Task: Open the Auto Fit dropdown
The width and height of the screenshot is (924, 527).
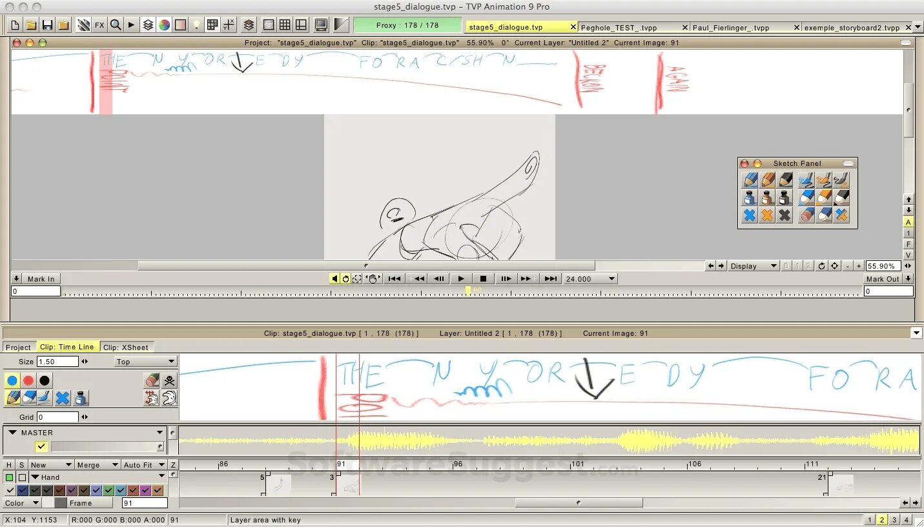Action: pos(143,465)
